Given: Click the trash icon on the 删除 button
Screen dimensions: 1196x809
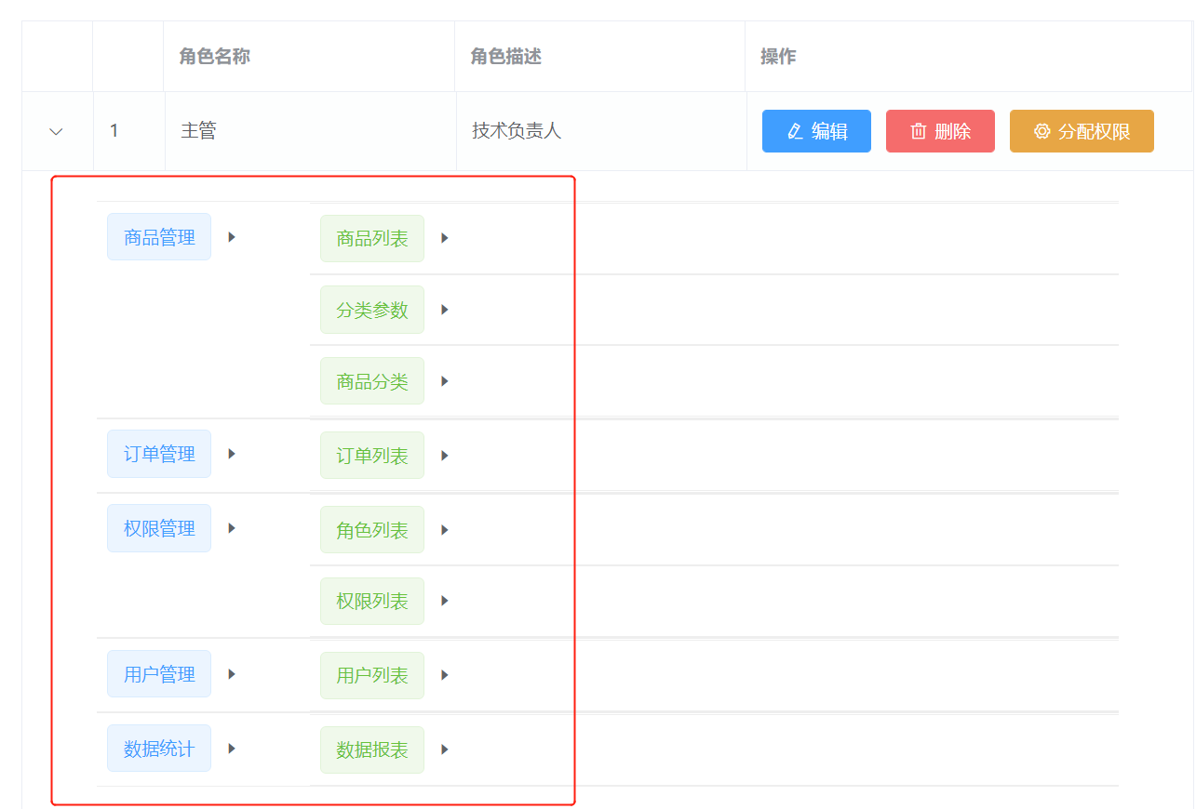Looking at the screenshot, I should 917,131.
